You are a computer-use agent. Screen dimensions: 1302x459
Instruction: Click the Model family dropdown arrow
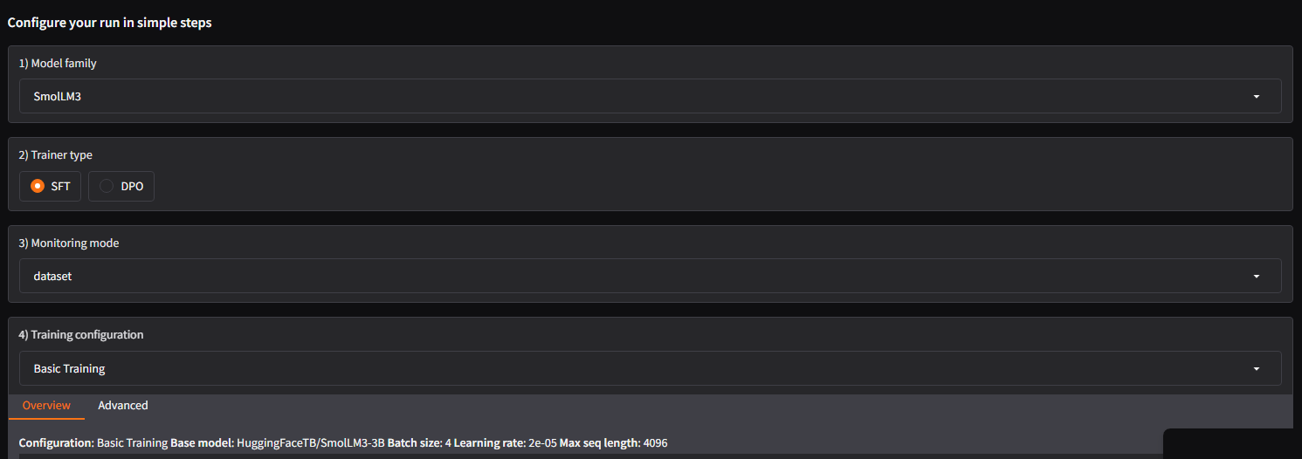pos(1256,97)
